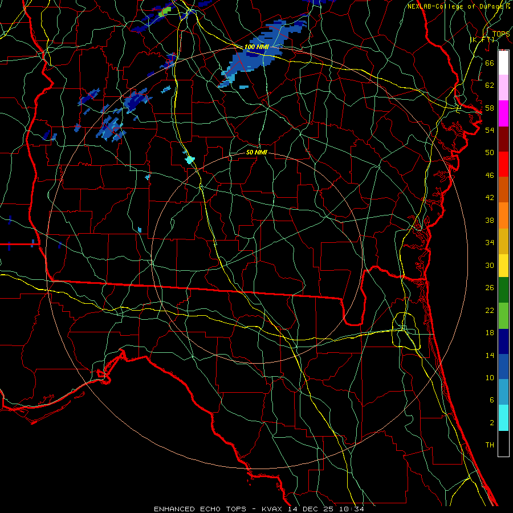The image size is (513, 513).
Task: Click the bright red 46-50 kft legend swatch
Action: 503,164
